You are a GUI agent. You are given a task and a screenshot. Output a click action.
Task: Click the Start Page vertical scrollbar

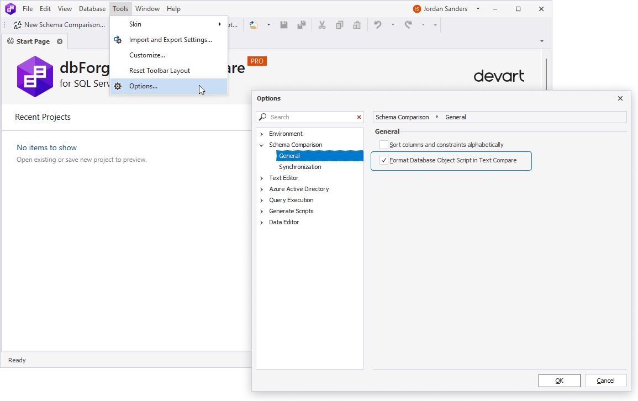tap(546, 75)
